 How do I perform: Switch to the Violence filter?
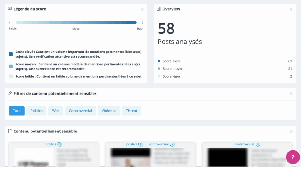click(x=109, y=111)
